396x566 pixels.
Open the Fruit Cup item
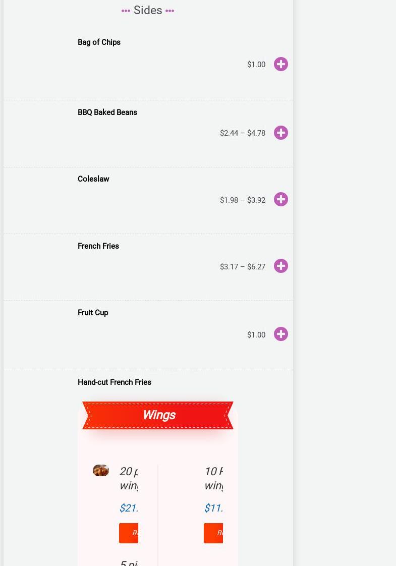pyautogui.click(x=93, y=313)
